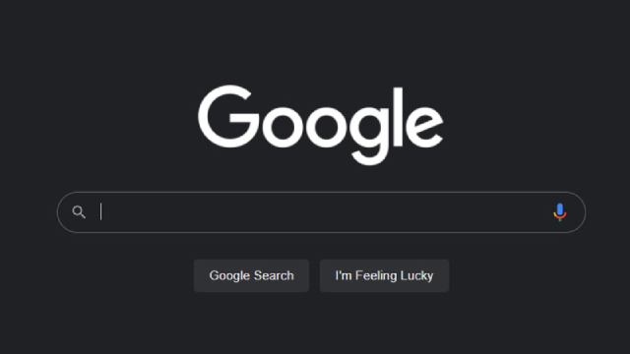Select the white Google wordmark
This screenshot has height=354, width=630.
(x=321, y=125)
